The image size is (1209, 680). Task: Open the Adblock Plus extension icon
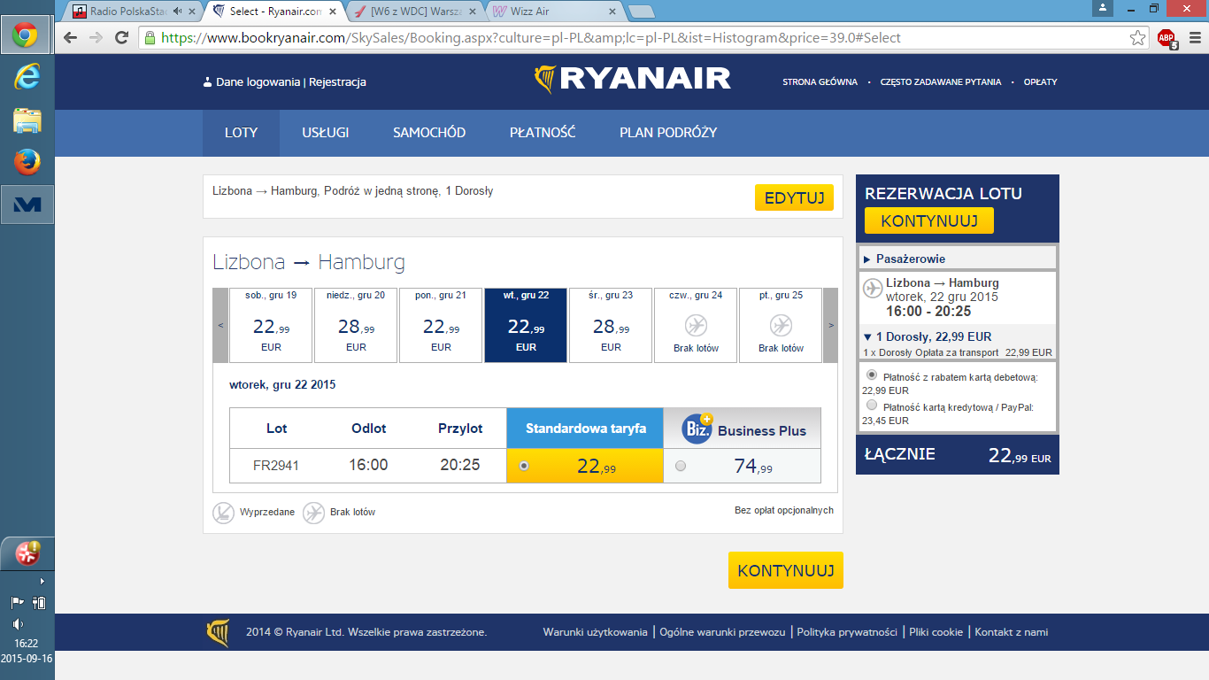(1167, 38)
